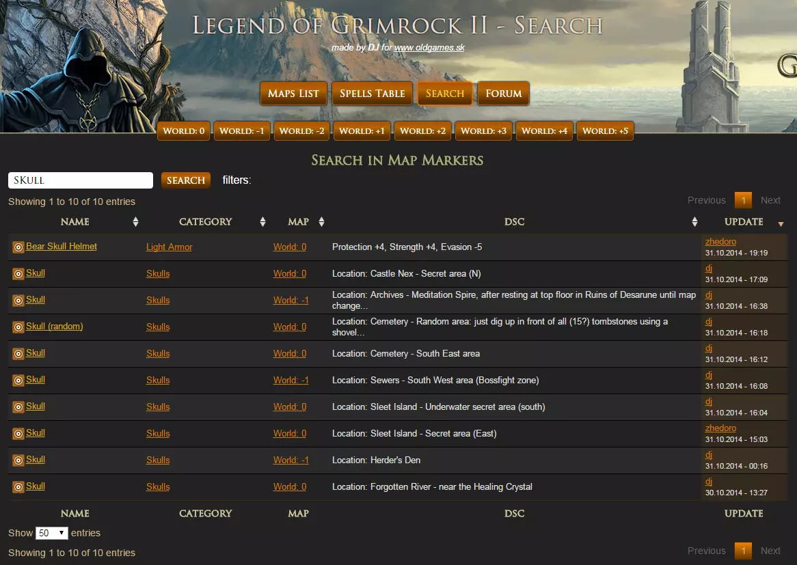
Task: Go to the Forum tab
Action: click(x=503, y=94)
